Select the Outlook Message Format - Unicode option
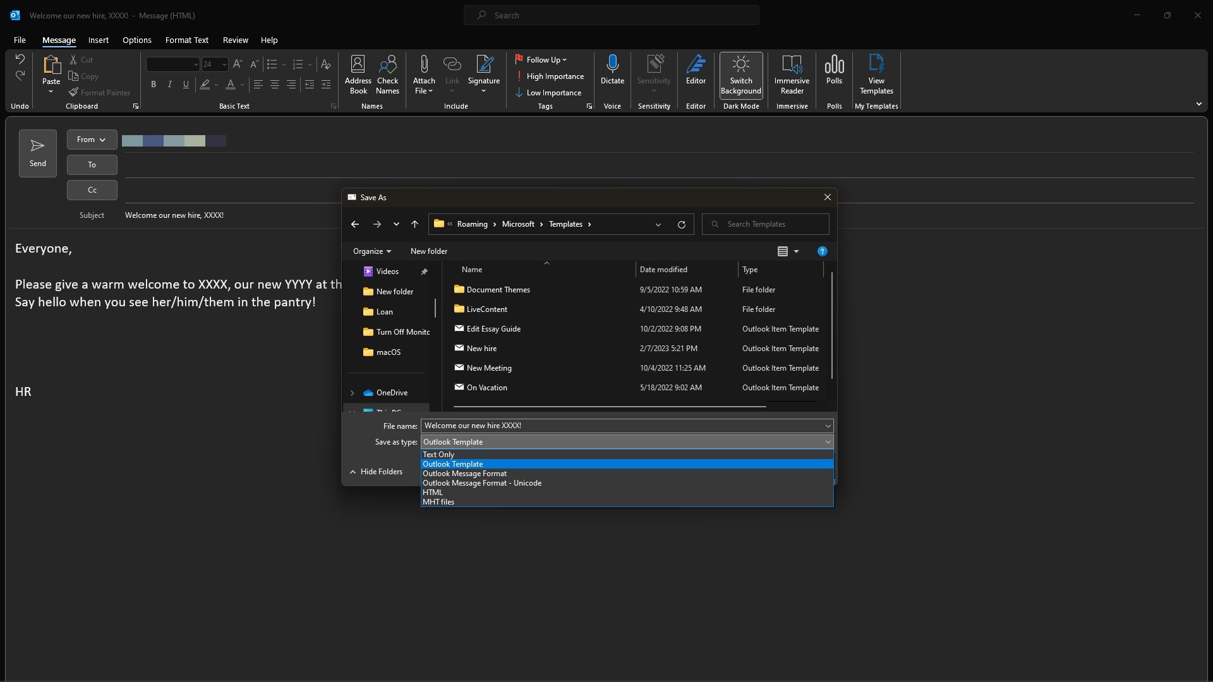Screen dimensions: 1213x682 pyautogui.click(x=481, y=483)
